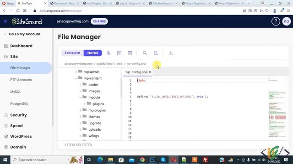The width and height of the screenshot is (293, 164).
Task: Expand the upgrade folder chevron
Action: (x=81, y=123)
